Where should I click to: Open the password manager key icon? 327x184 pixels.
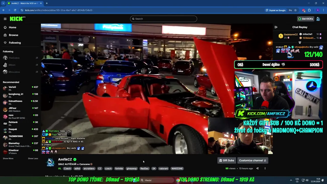coord(290,10)
